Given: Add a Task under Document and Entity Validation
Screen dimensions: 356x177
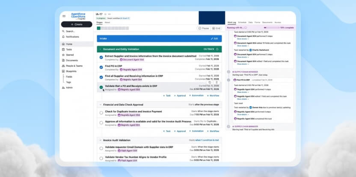Looking at the screenshot, I should [167, 96].
